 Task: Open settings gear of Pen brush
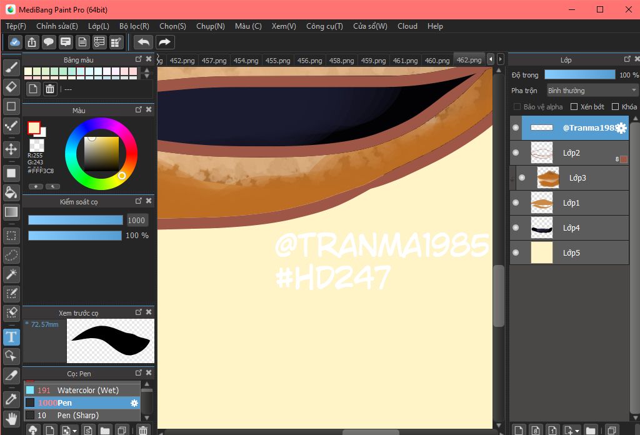click(134, 403)
